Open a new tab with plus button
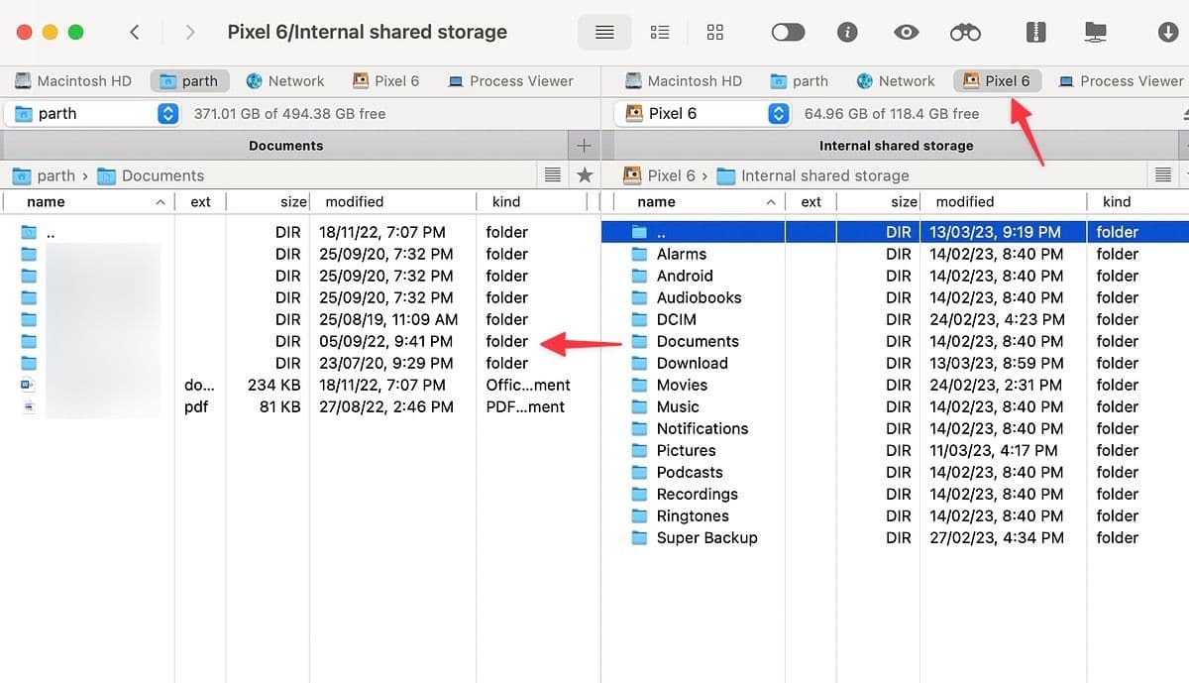1189x683 pixels. 585,145
